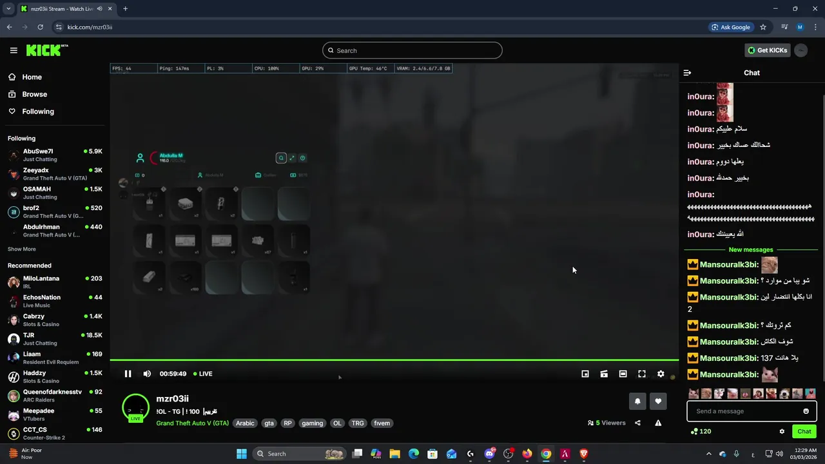Focus the Send a message field
Viewport: 825px width, 464px height.
752,411
